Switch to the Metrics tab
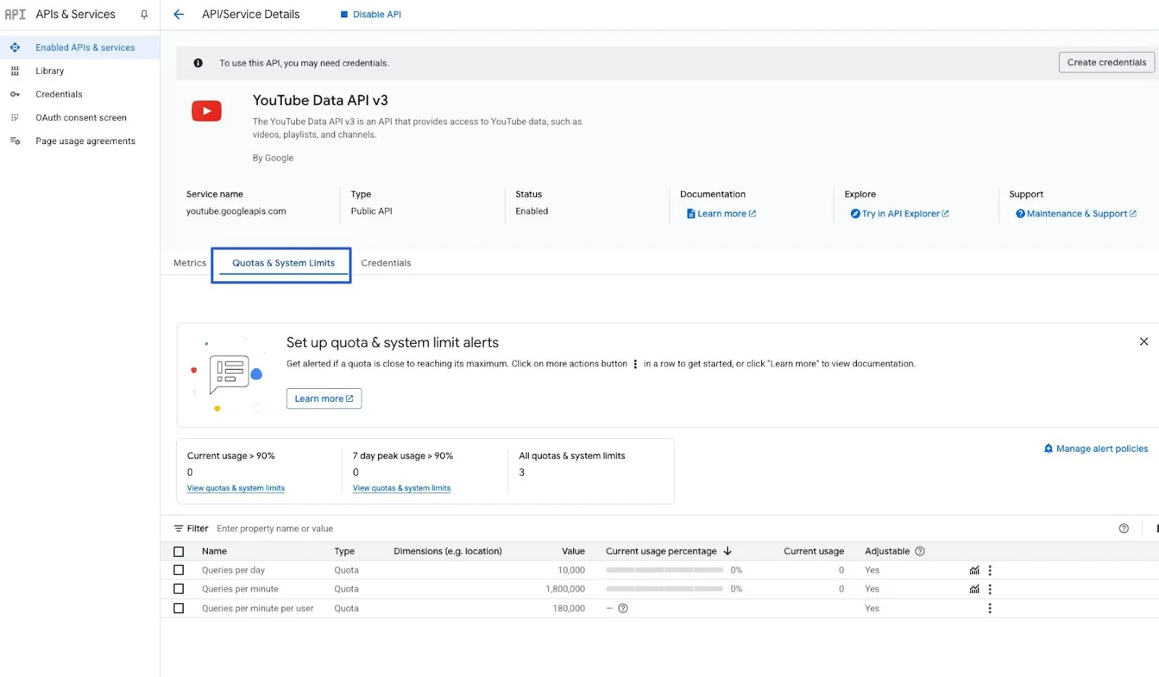The height and width of the screenshot is (677, 1159). (x=190, y=264)
